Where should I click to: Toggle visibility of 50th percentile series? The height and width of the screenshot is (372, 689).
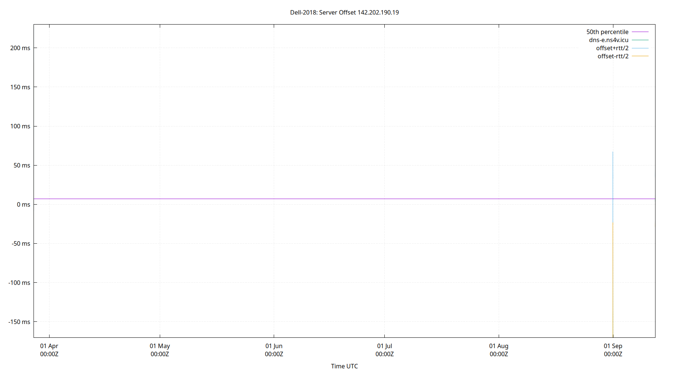click(608, 32)
